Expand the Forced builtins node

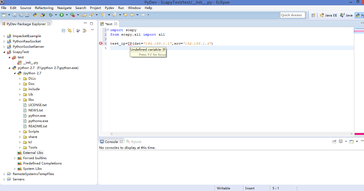point(15,158)
